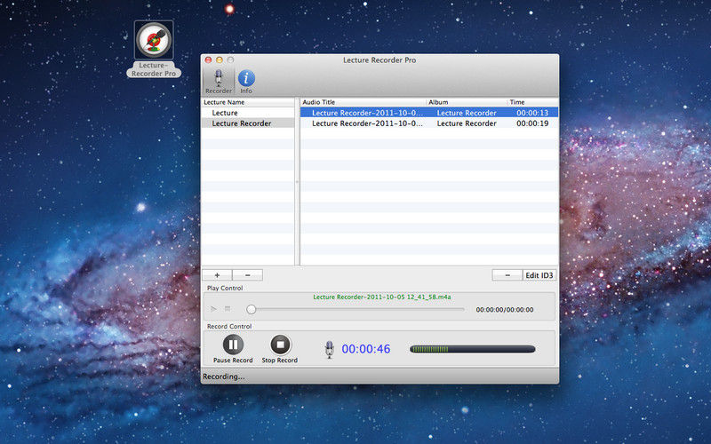Open the Info toolbar icon
Viewport: 711px width, 444px height.
pyautogui.click(x=246, y=78)
